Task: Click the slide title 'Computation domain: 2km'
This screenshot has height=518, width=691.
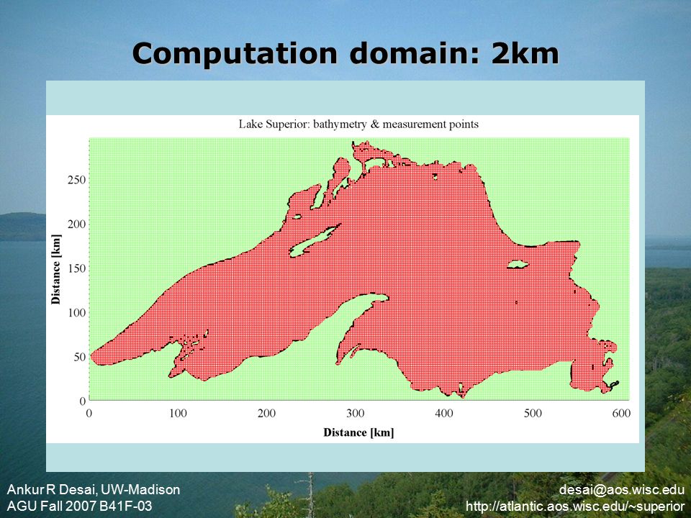Action: tap(345, 54)
